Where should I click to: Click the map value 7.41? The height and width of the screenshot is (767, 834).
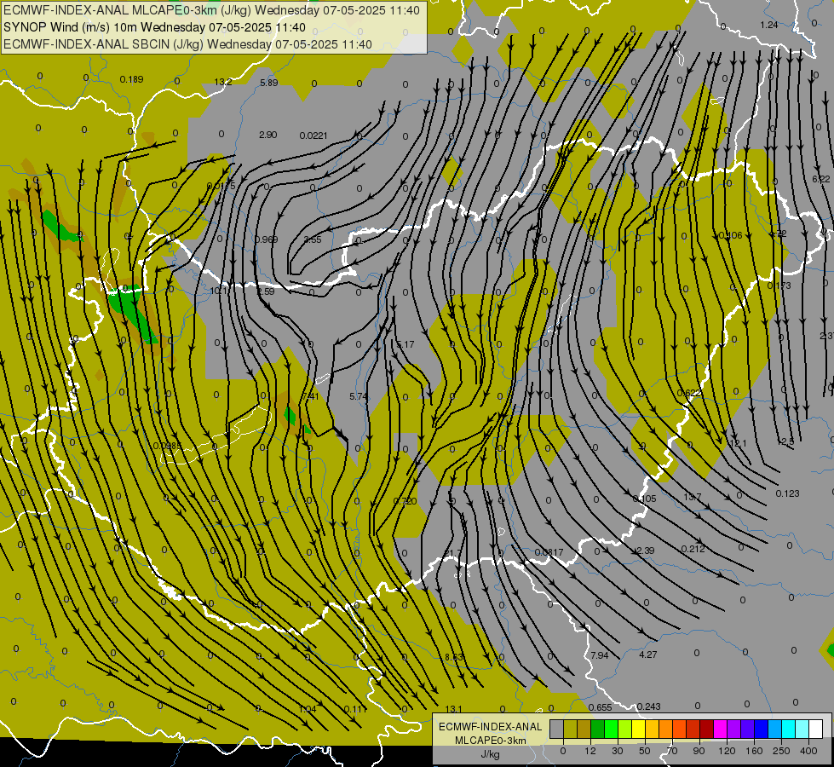[310, 396]
